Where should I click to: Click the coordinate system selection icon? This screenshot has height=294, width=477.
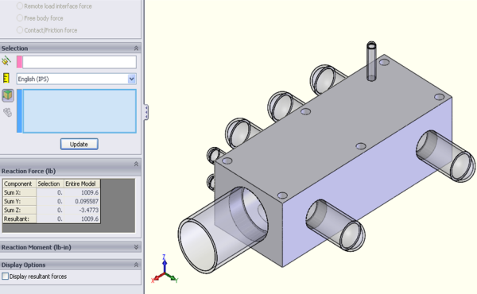click(x=6, y=61)
